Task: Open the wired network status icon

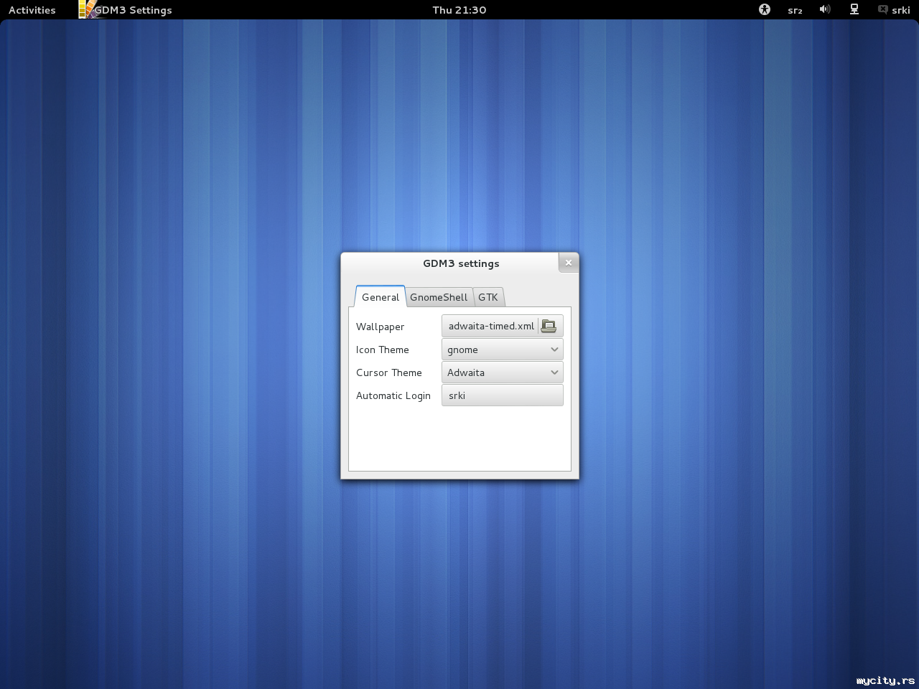Action: point(854,10)
